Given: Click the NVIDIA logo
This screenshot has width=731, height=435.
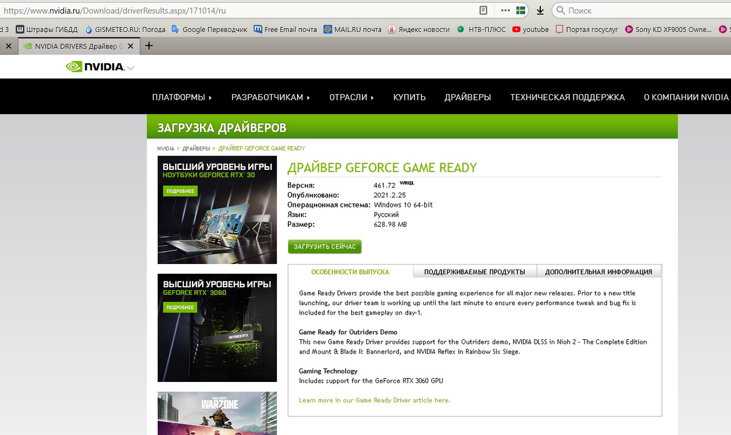Looking at the screenshot, I should [95, 67].
